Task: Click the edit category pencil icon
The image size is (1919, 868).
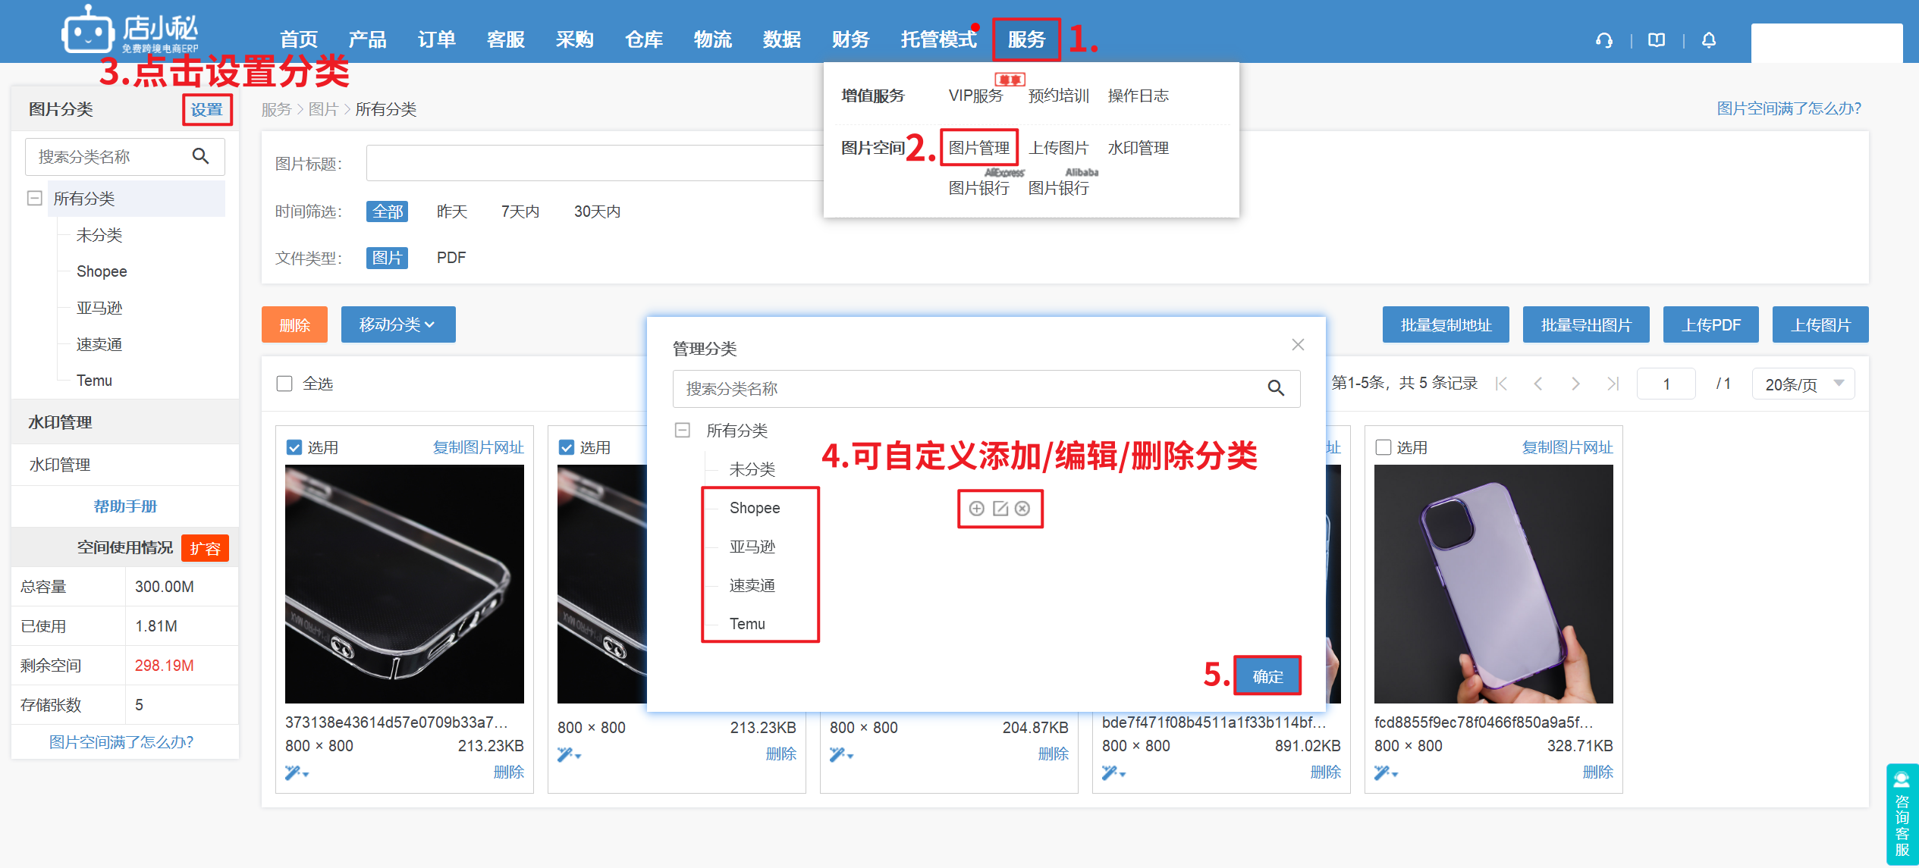Action: pyautogui.click(x=1000, y=509)
